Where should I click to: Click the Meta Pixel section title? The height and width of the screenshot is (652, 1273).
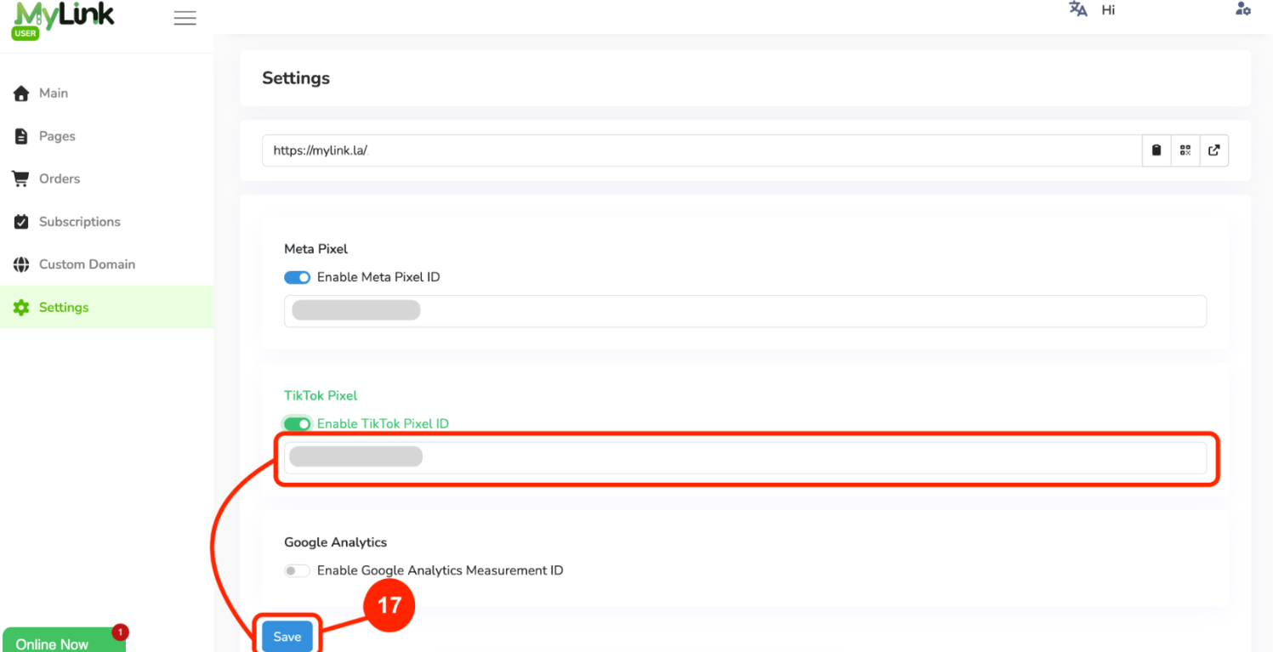point(316,249)
